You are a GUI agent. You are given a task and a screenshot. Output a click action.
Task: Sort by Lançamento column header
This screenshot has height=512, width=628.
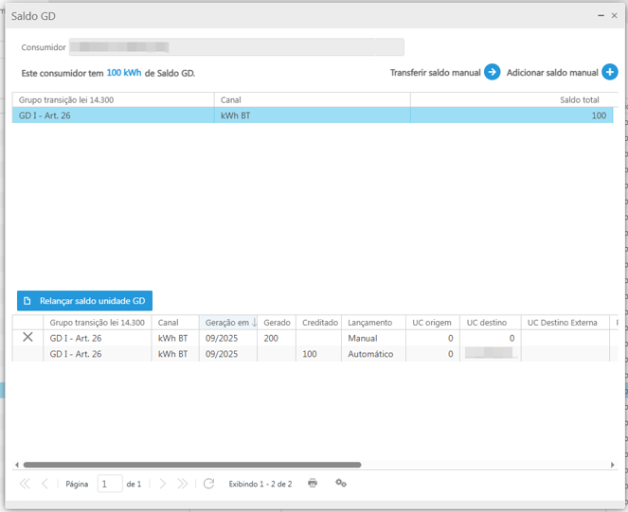[x=369, y=323]
